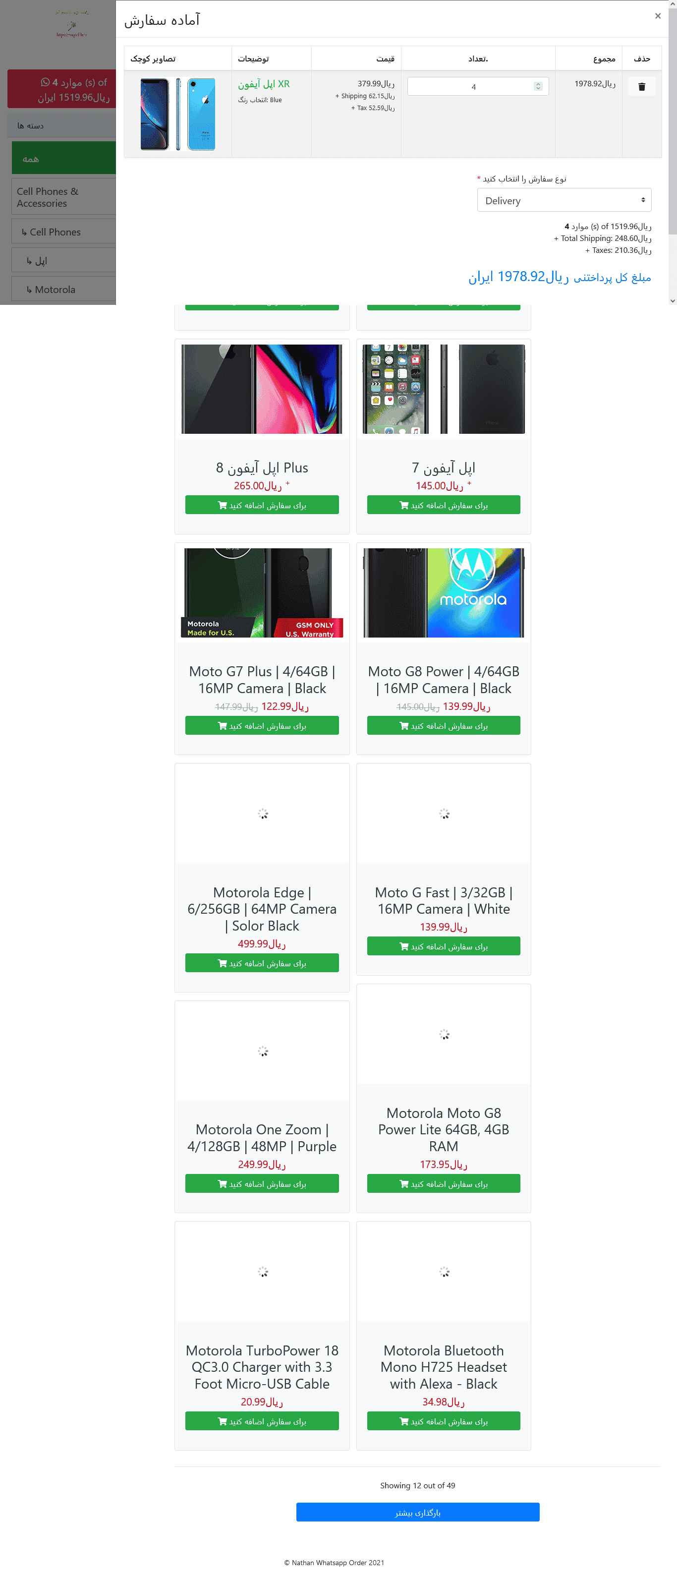Add Motorola Edge to order
Viewport: 677px width, 1579px height.
[x=262, y=963]
